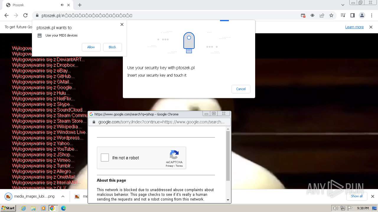Open the media player taskbar icon
This screenshot has height=212, width=378.
[43, 208]
